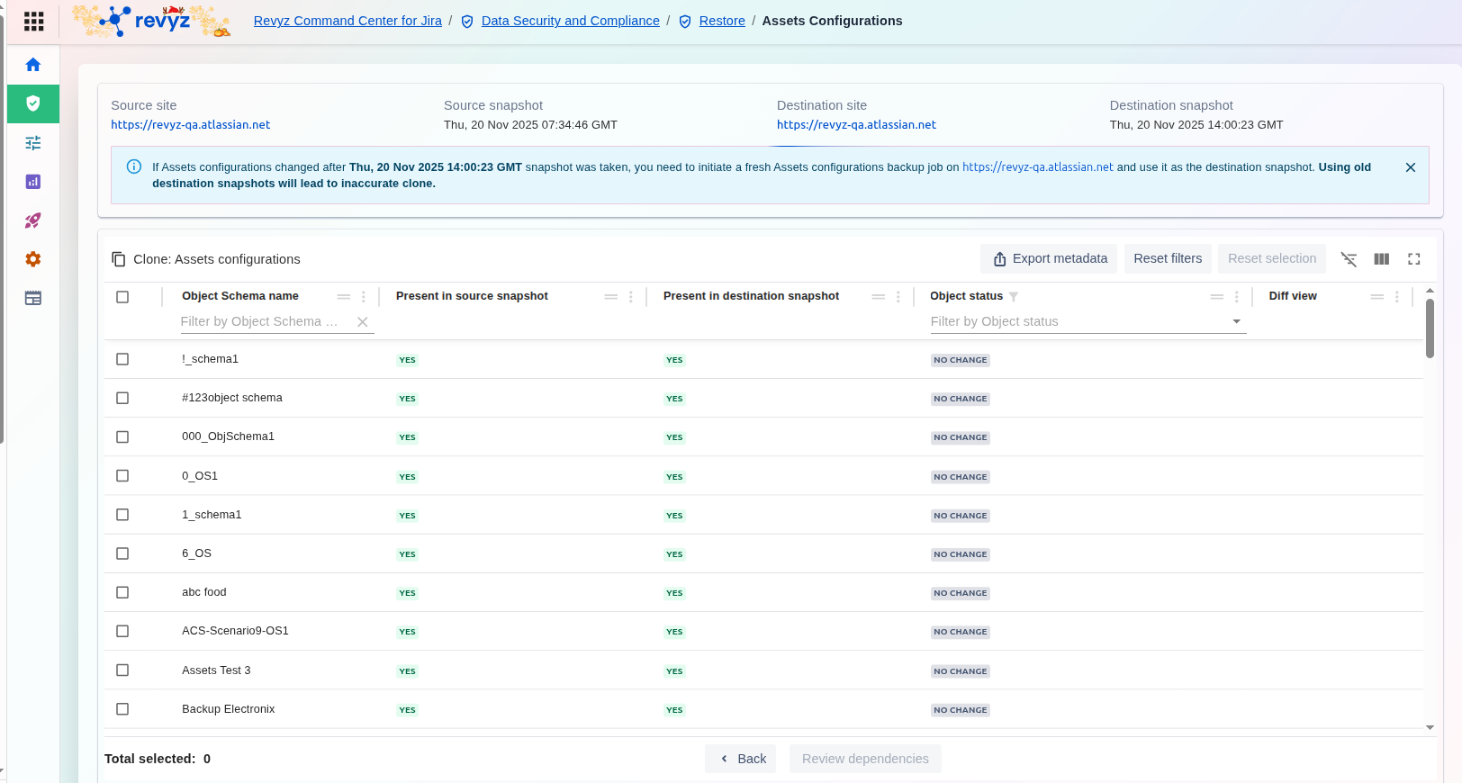Screen dimensions: 1462x783
Task: Expand the Filter by Object status dropdown
Action: click(x=1236, y=321)
